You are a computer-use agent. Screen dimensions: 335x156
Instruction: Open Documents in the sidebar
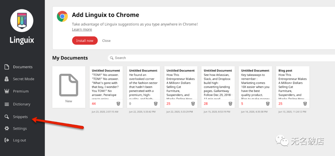[x=23, y=67]
